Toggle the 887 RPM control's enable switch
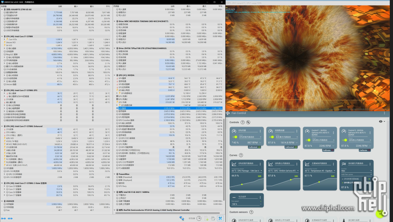This screenshot has height=222, width=393. [x=235, y=137]
